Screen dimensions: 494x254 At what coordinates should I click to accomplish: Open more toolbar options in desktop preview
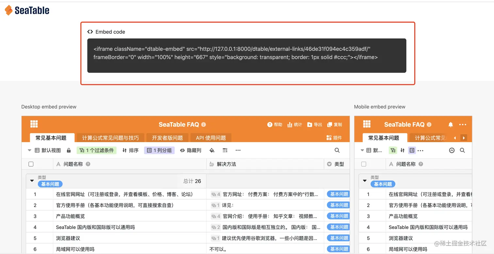[x=238, y=150]
